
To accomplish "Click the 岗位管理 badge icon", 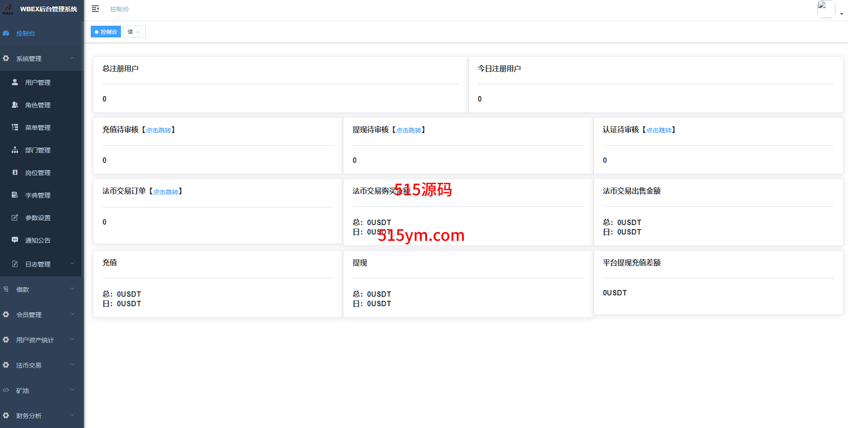I will pyautogui.click(x=15, y=172).
